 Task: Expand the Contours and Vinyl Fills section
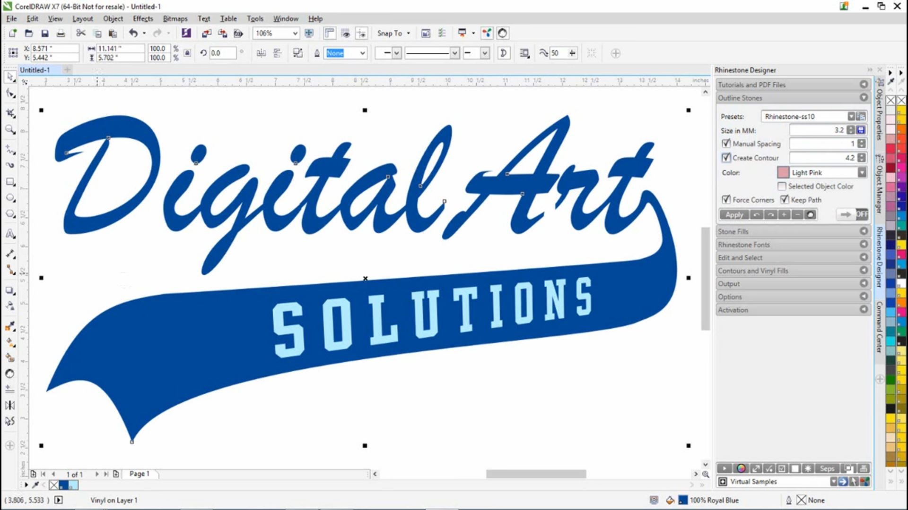(793, 271)
